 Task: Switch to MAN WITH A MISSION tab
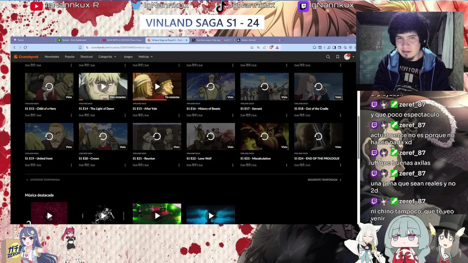pos(122,40)
